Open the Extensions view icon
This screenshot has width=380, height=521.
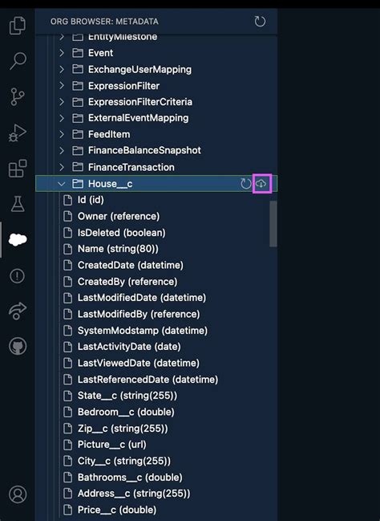pos(18,169)
